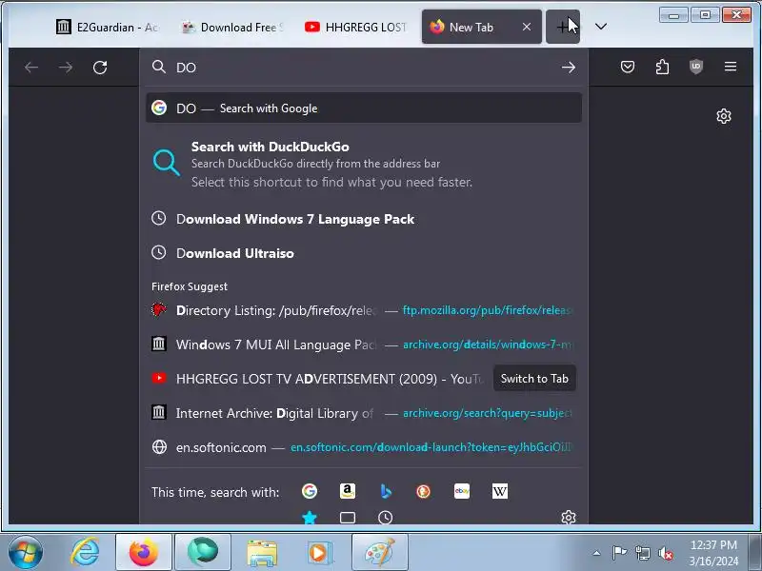Click the muted volume tray icon
The width and height of the screenshot is (762, 571).
point(665,553)
